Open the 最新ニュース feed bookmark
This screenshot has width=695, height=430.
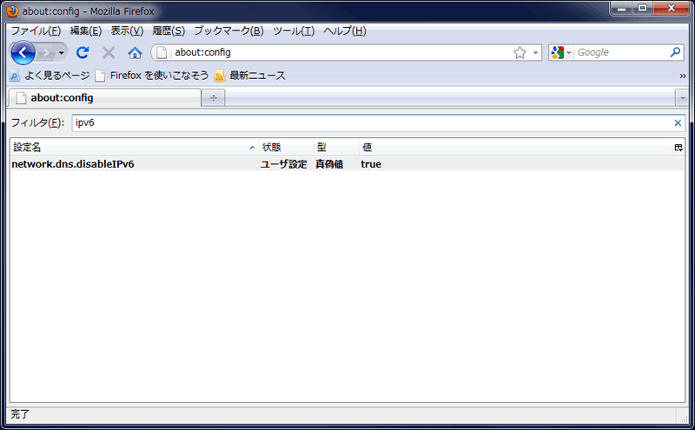pos(250,76)
